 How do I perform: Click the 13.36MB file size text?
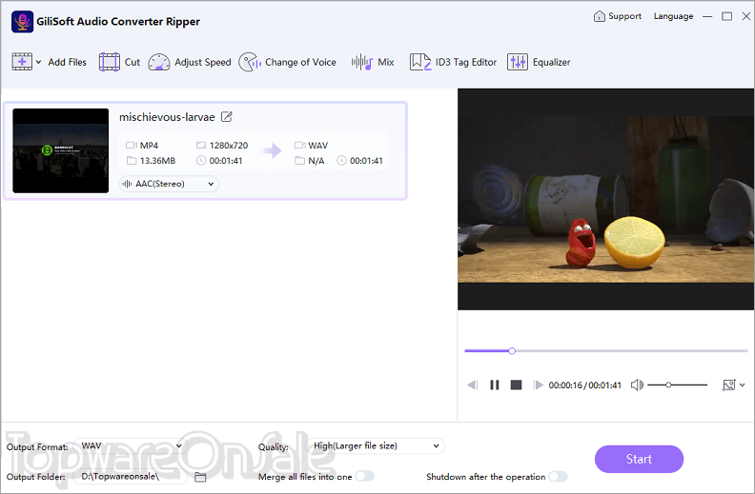157,161
